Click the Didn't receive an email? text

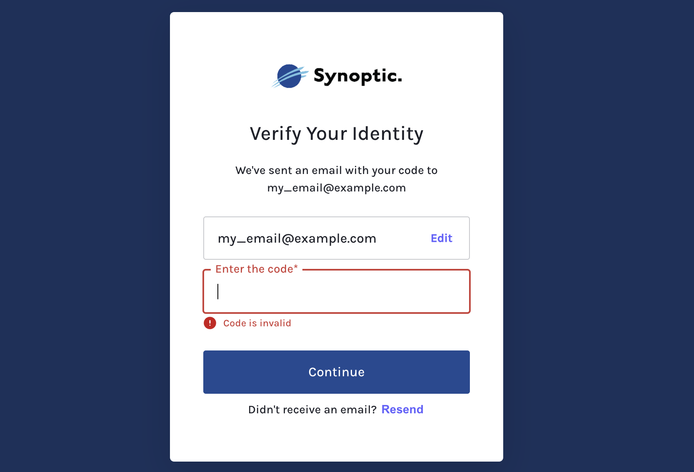tap(312, 410)
